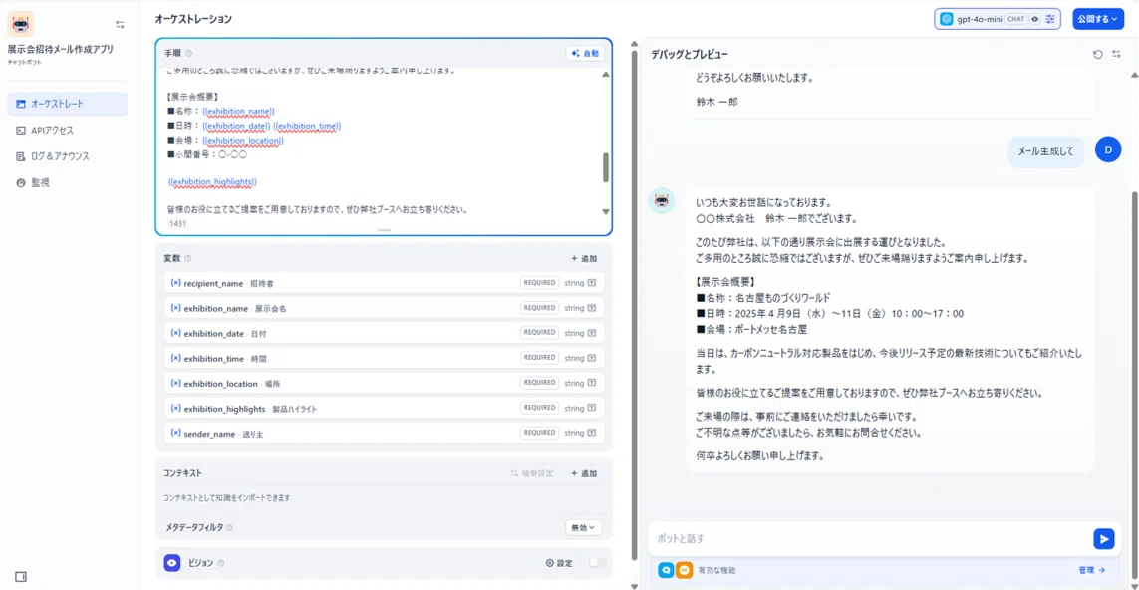Click the prompt editor scroll down arrow
The width and height of the screenshot is (1139, 590).
[606, 211]
